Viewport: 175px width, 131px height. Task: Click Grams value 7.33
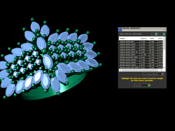(x=143, y=44)
